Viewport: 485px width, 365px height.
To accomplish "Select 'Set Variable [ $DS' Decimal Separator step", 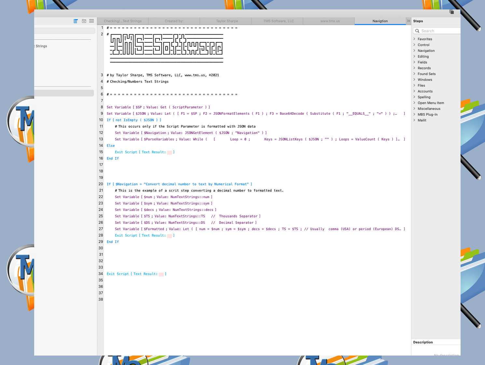I will point(186,223).
